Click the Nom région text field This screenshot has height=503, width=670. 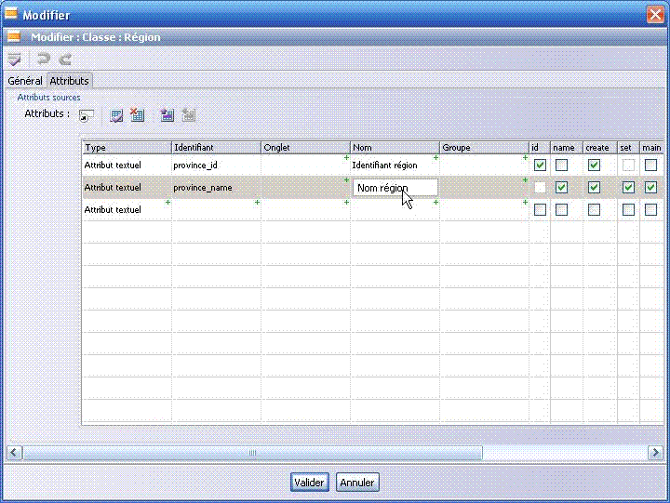[x=395, y=188]
